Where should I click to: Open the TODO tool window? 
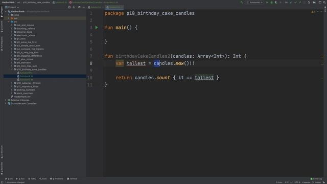tap(32, 179)
